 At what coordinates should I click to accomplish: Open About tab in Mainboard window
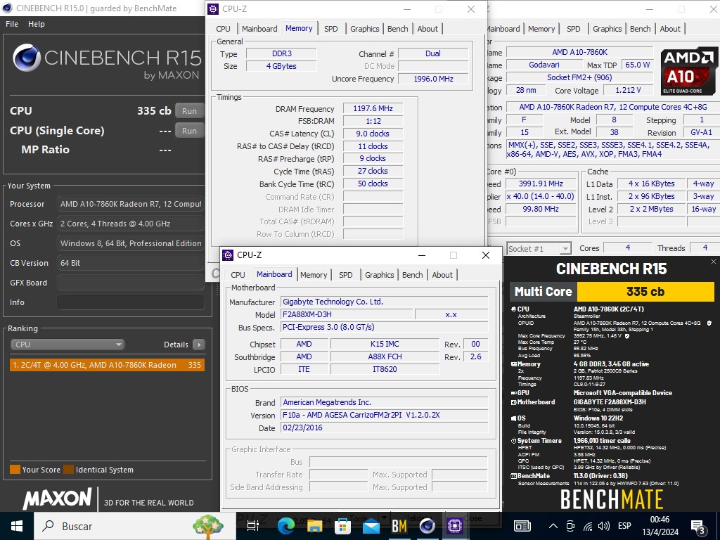coord(442,275)
